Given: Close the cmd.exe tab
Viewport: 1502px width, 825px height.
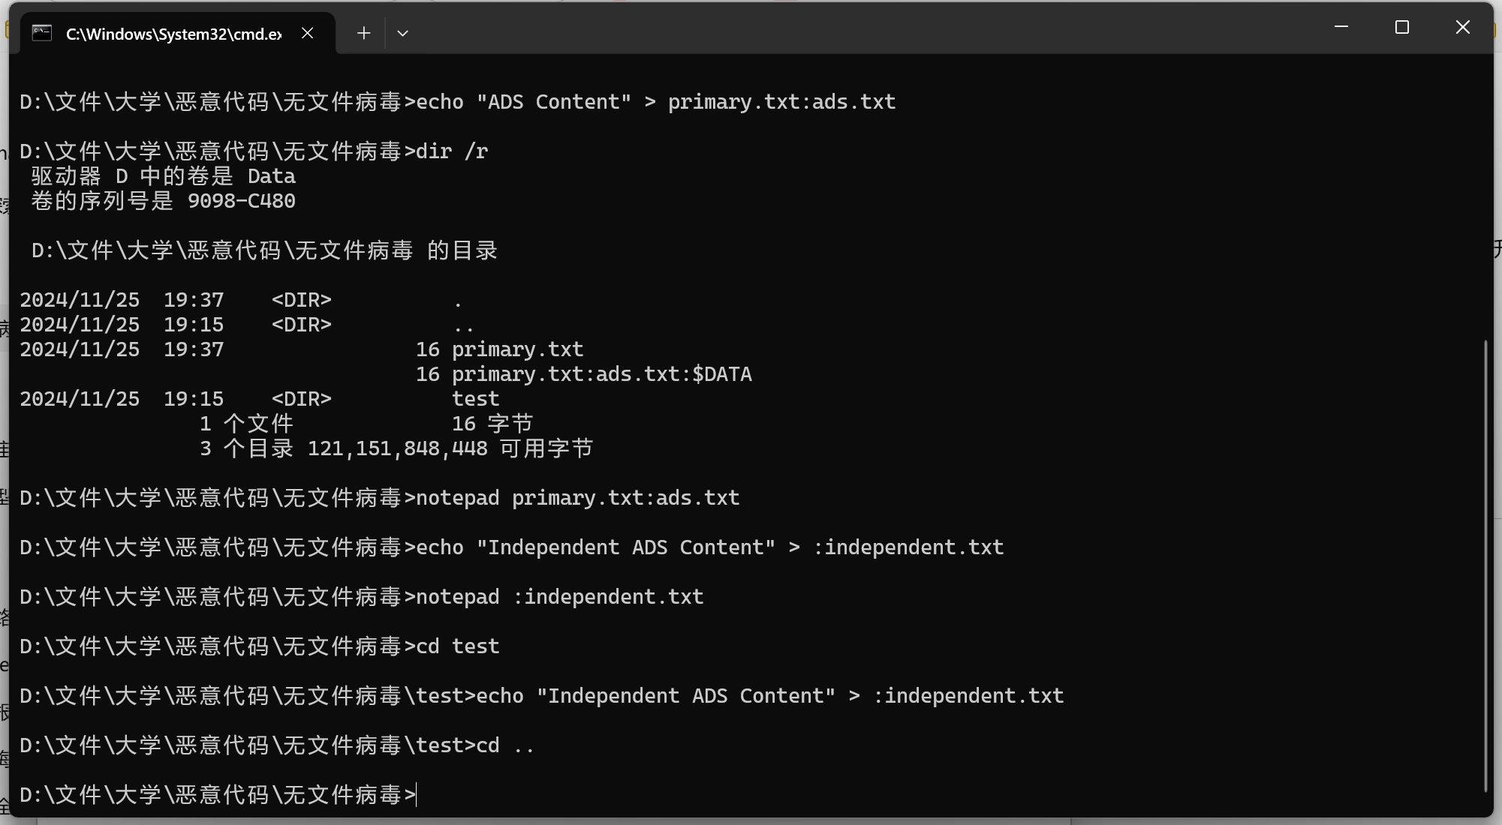Looking at the screenshot, I should (x=308, y=33).
